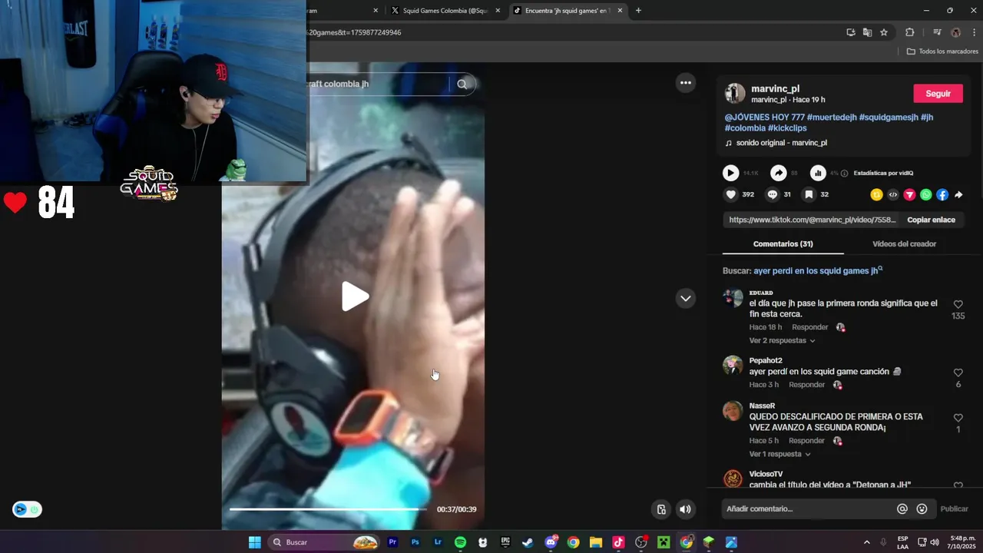This screenshot has width=983, height=553.
Task: Click the 'Añadir comentario...' field
Action: [x=808, y=508]
